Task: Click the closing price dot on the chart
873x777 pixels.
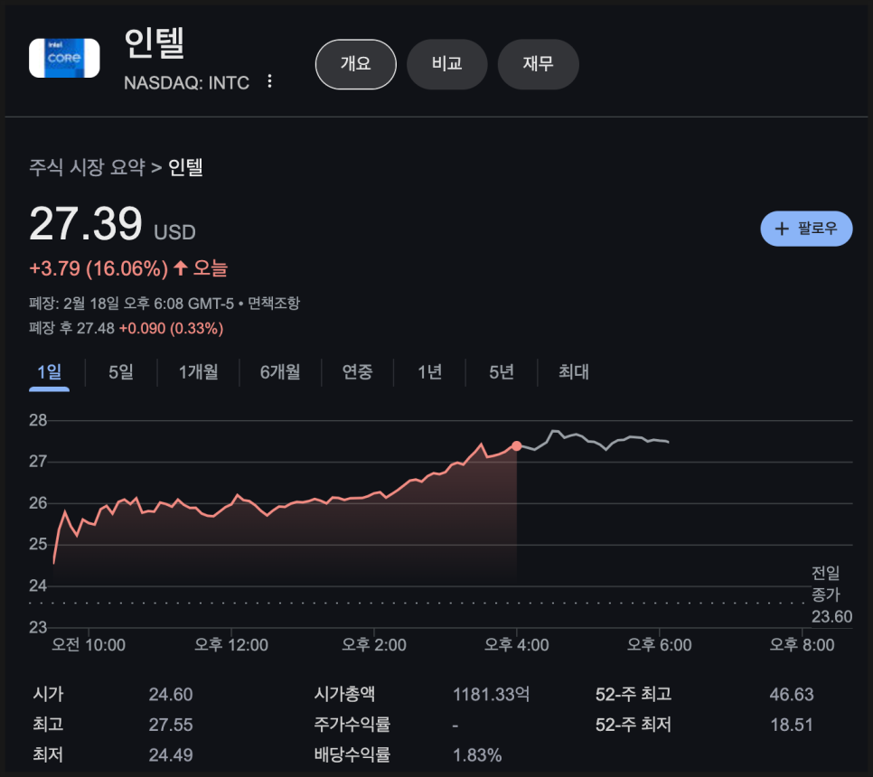Action: [517, 445]
